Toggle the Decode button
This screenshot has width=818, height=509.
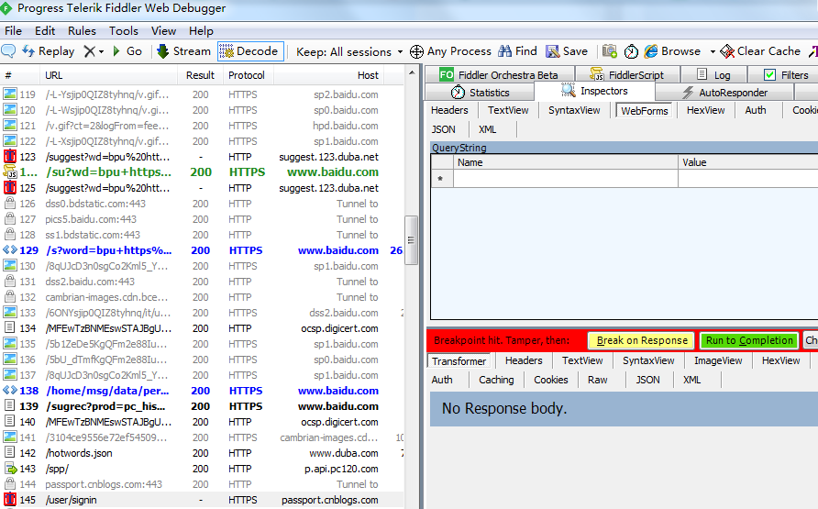pos(250,51)
